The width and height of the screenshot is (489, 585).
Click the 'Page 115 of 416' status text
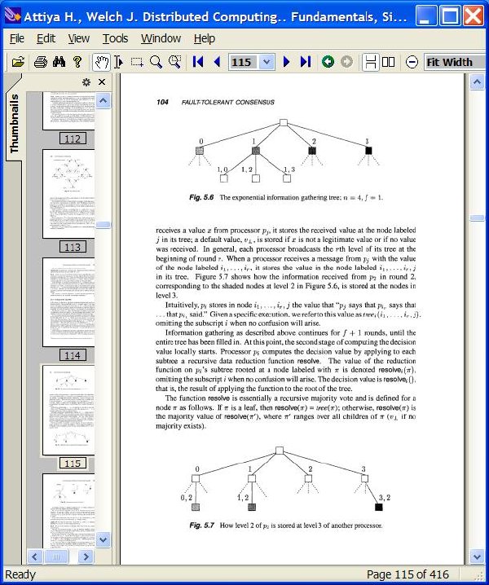(x=407, y=574)
